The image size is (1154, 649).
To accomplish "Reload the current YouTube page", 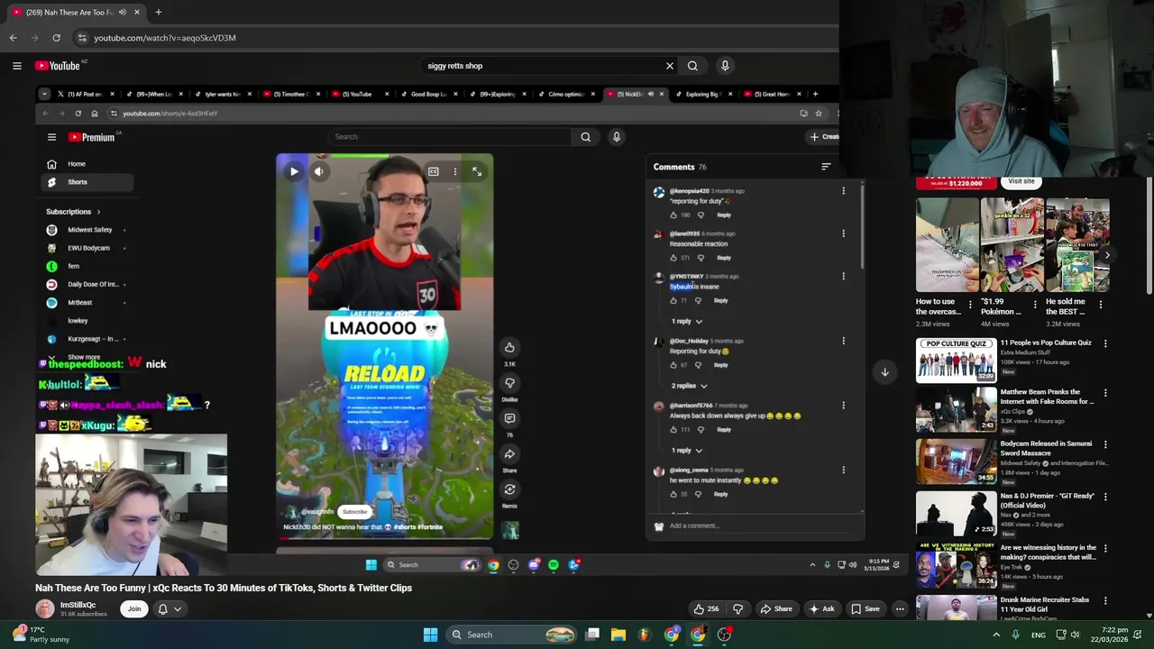I will (56, 38).
